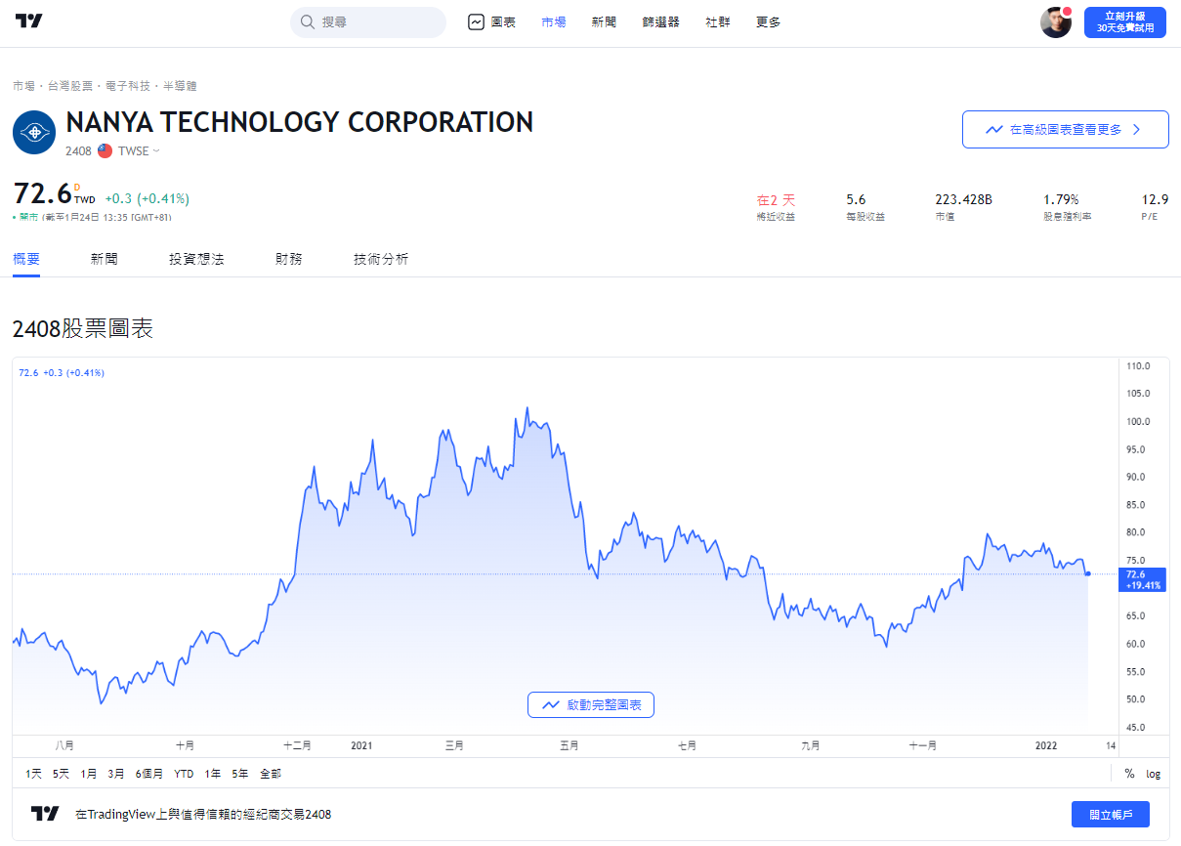Select the 5天 time range
Image resolution: width=1181 pixels, height=846 pixels.
pos(61,774)
